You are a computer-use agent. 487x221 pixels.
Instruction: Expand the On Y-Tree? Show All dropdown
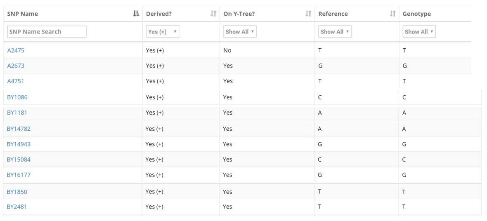(240, 32)
